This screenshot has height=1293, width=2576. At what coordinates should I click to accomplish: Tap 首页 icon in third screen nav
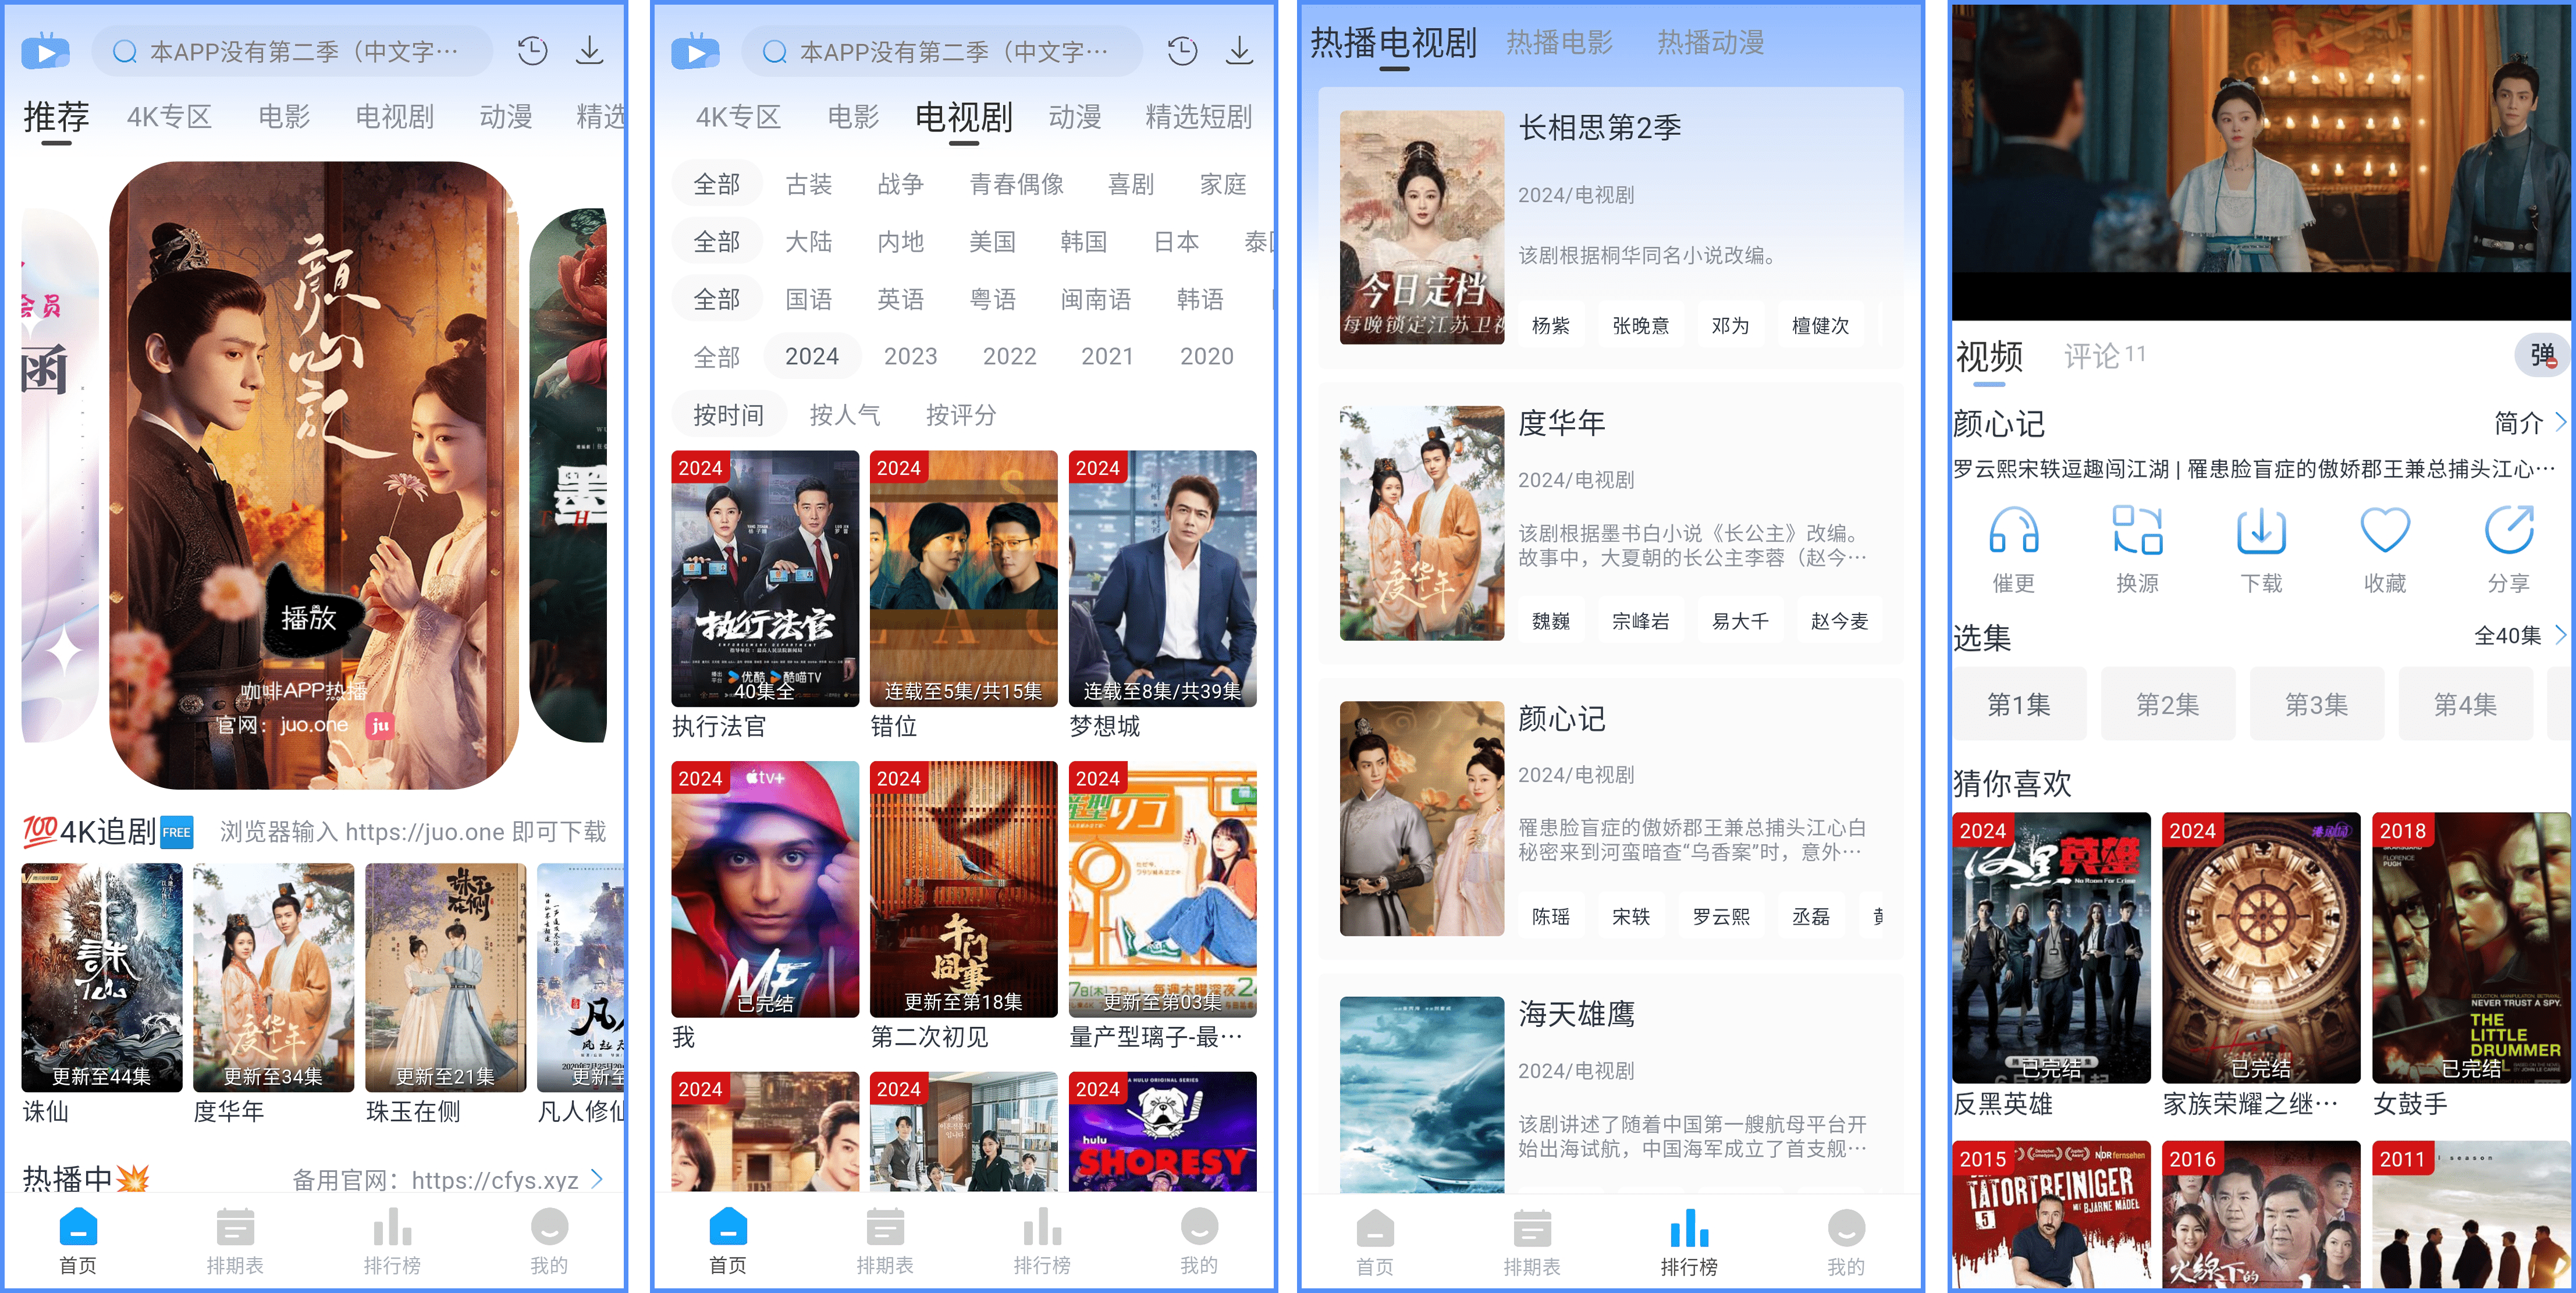pyautogui.click(x=1375, y=1228)
